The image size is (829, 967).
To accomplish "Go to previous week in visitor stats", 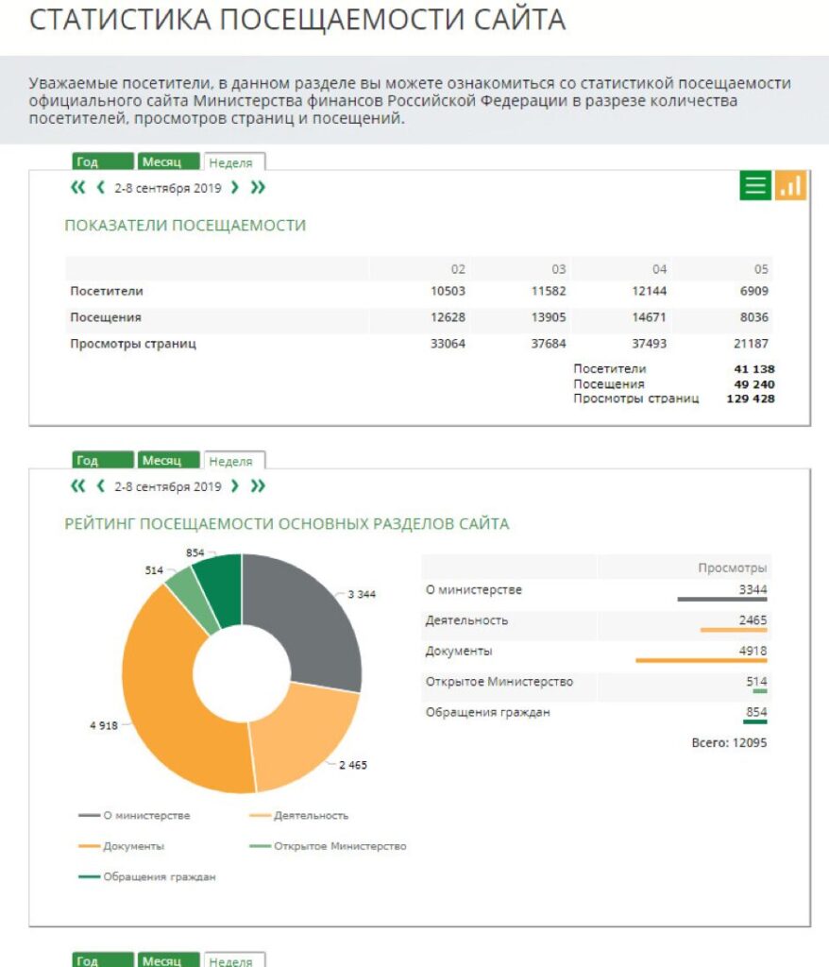I will point(100,188).
